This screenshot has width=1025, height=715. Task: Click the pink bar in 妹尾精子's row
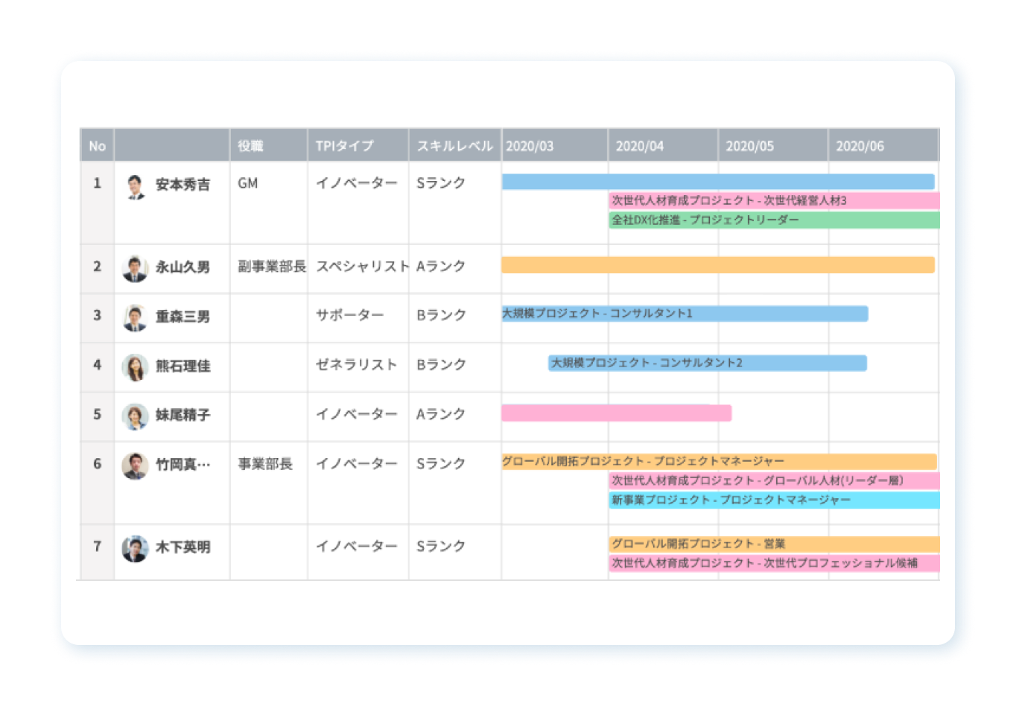click(x=616, y=413)
